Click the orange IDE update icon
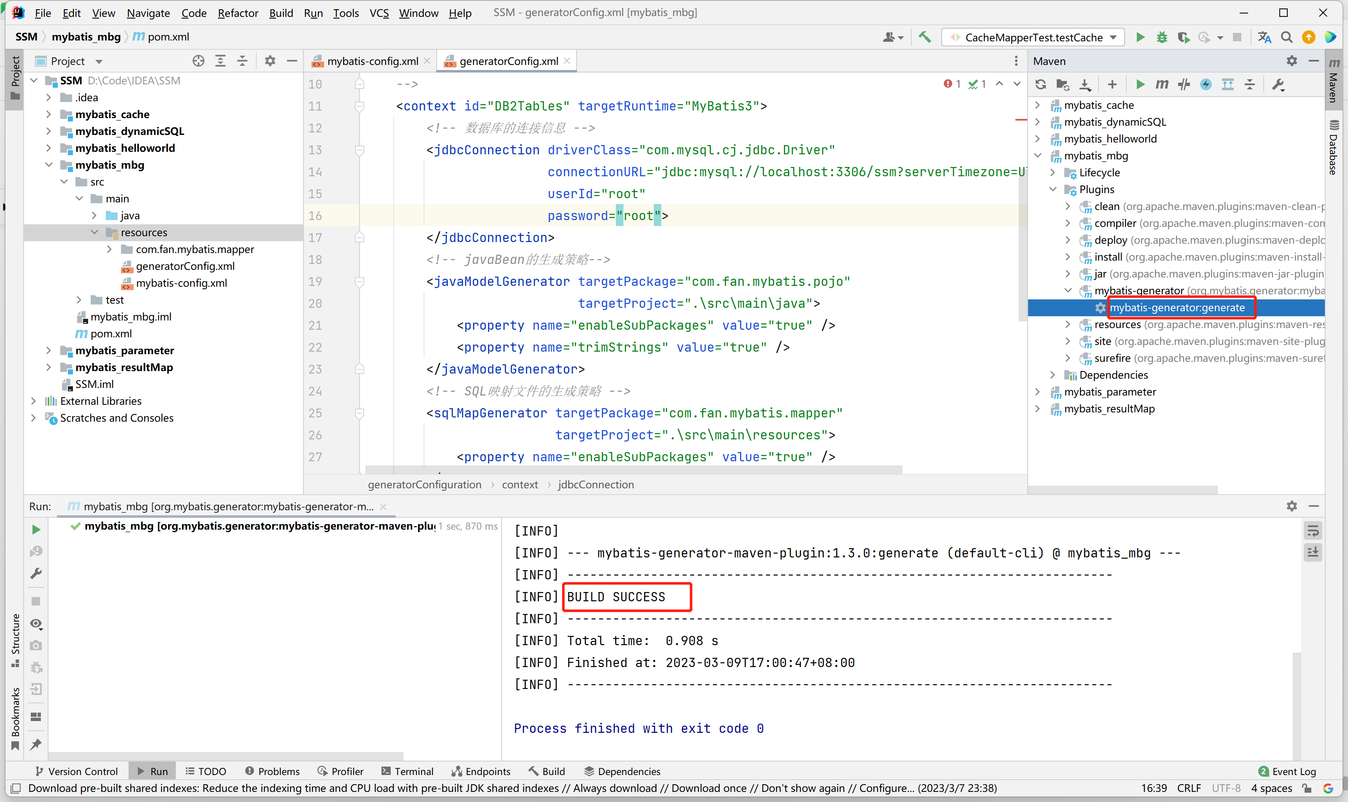 tap(1308, 37)
